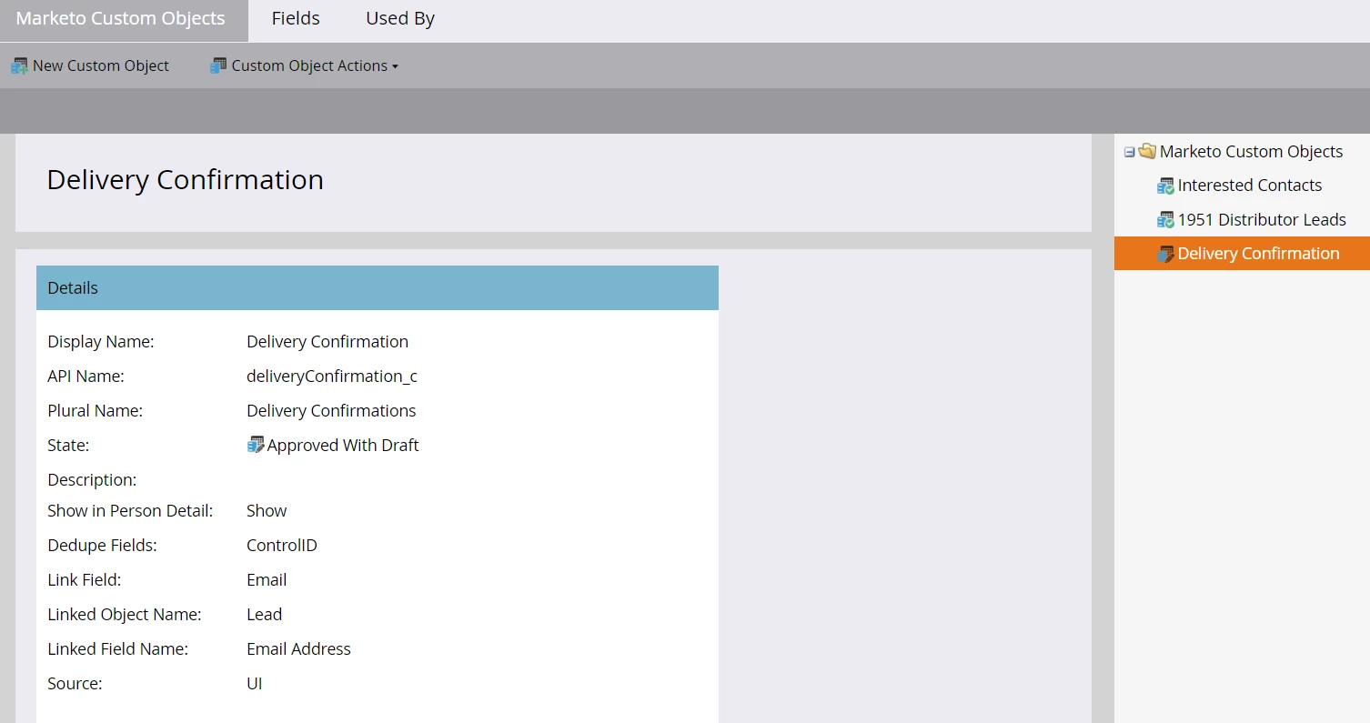Click the Linked Object Name value Lead
Image resolution: width=1370 pixels, height=723 pixels.
point(265,615)
